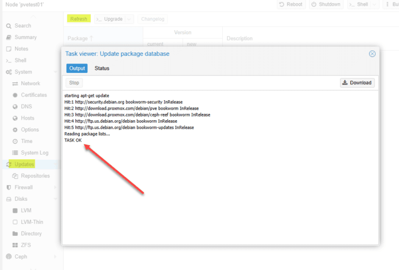This screenshot has height=270, width=399.
Task: Expand the Firewall section arrow
Action: [55, 187]
